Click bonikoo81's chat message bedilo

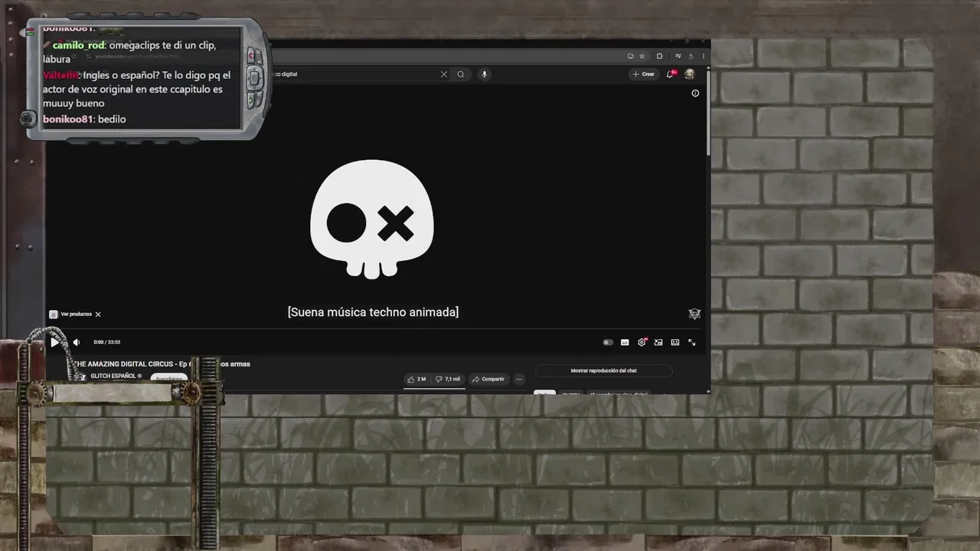point(112,119)
